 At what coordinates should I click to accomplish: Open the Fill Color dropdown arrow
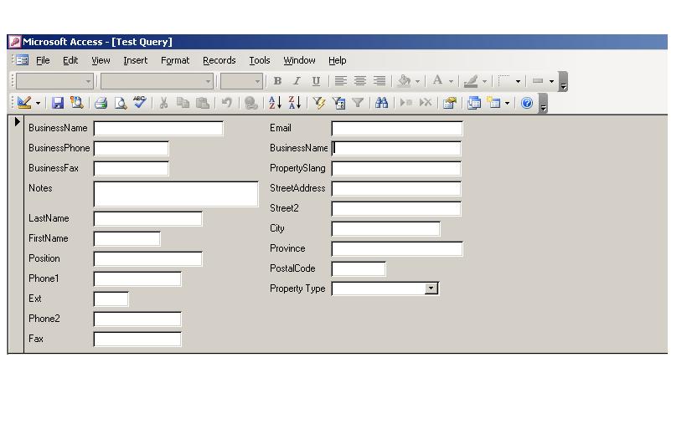tap(417, 81)
